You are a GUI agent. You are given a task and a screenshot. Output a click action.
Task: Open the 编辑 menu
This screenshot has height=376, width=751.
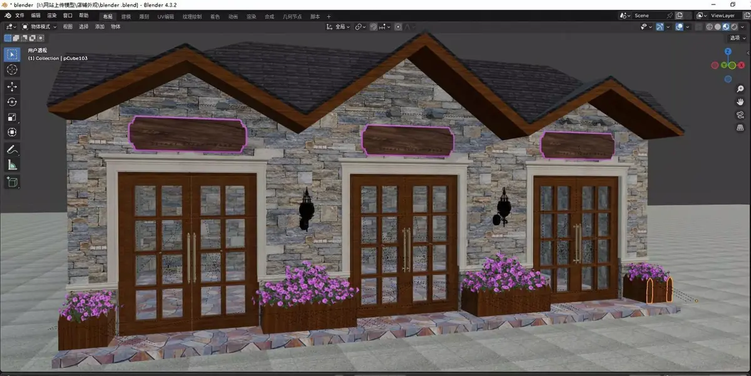pos(36,16)
